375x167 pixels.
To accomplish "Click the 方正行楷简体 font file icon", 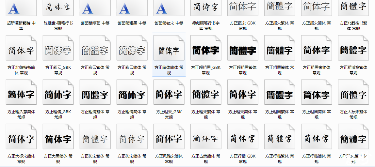I will coord(317,136).
